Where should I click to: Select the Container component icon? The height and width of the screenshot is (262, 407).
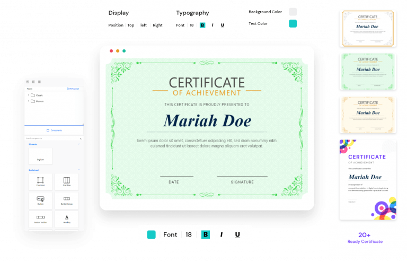point(40,181)
